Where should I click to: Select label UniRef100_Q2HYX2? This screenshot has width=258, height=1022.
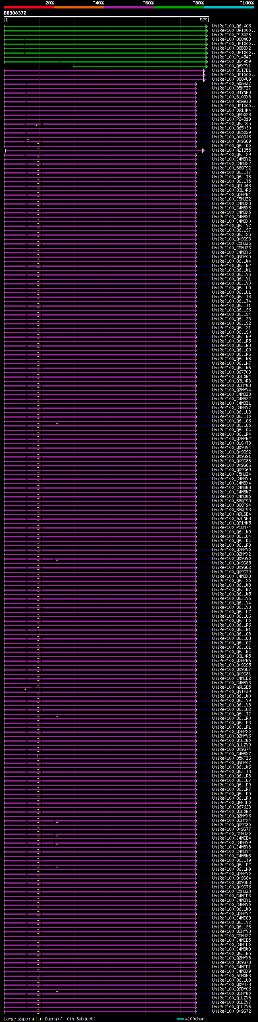point(231,554)
